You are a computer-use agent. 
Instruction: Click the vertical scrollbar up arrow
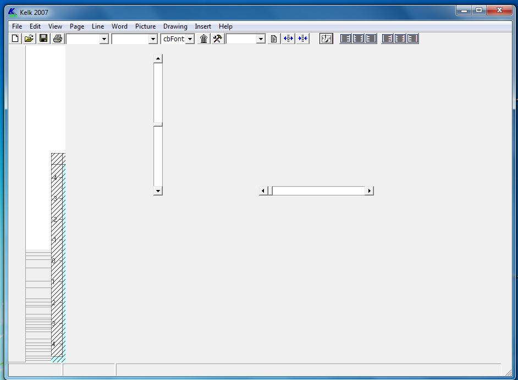pyautogui.click(x=158, y=58)
